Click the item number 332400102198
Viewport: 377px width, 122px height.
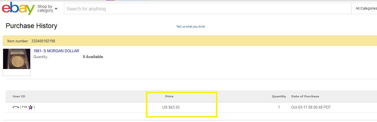click(x=43, y=41)
